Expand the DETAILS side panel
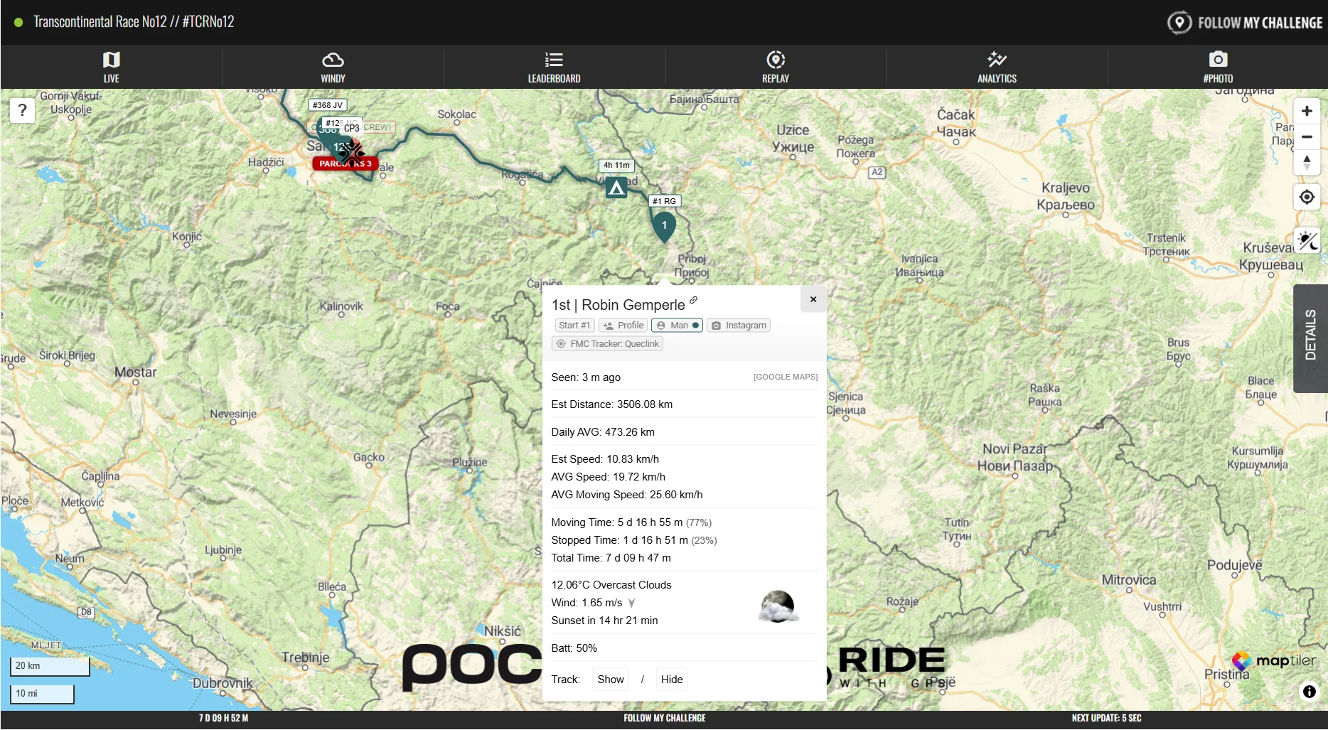Screen dimensions: 1328x730 coord(1310,338)
